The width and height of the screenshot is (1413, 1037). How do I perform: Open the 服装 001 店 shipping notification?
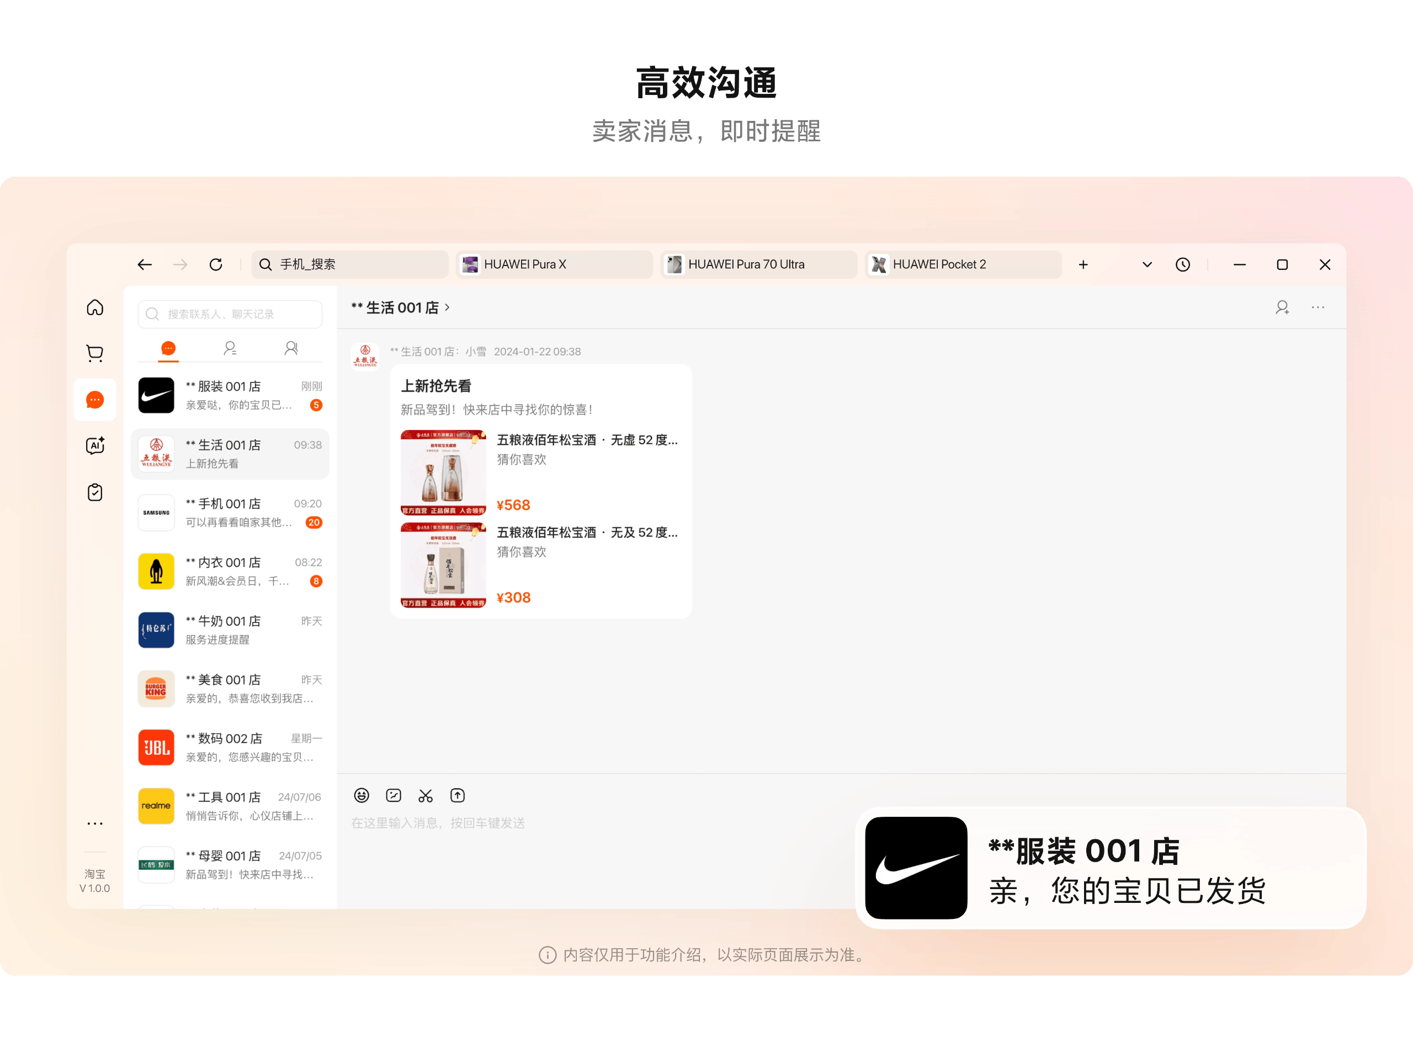(x=1110, y=868)
